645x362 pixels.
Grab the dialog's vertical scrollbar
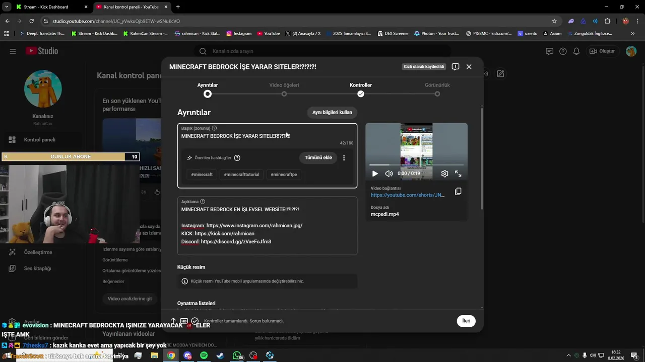tap(482, 158)
